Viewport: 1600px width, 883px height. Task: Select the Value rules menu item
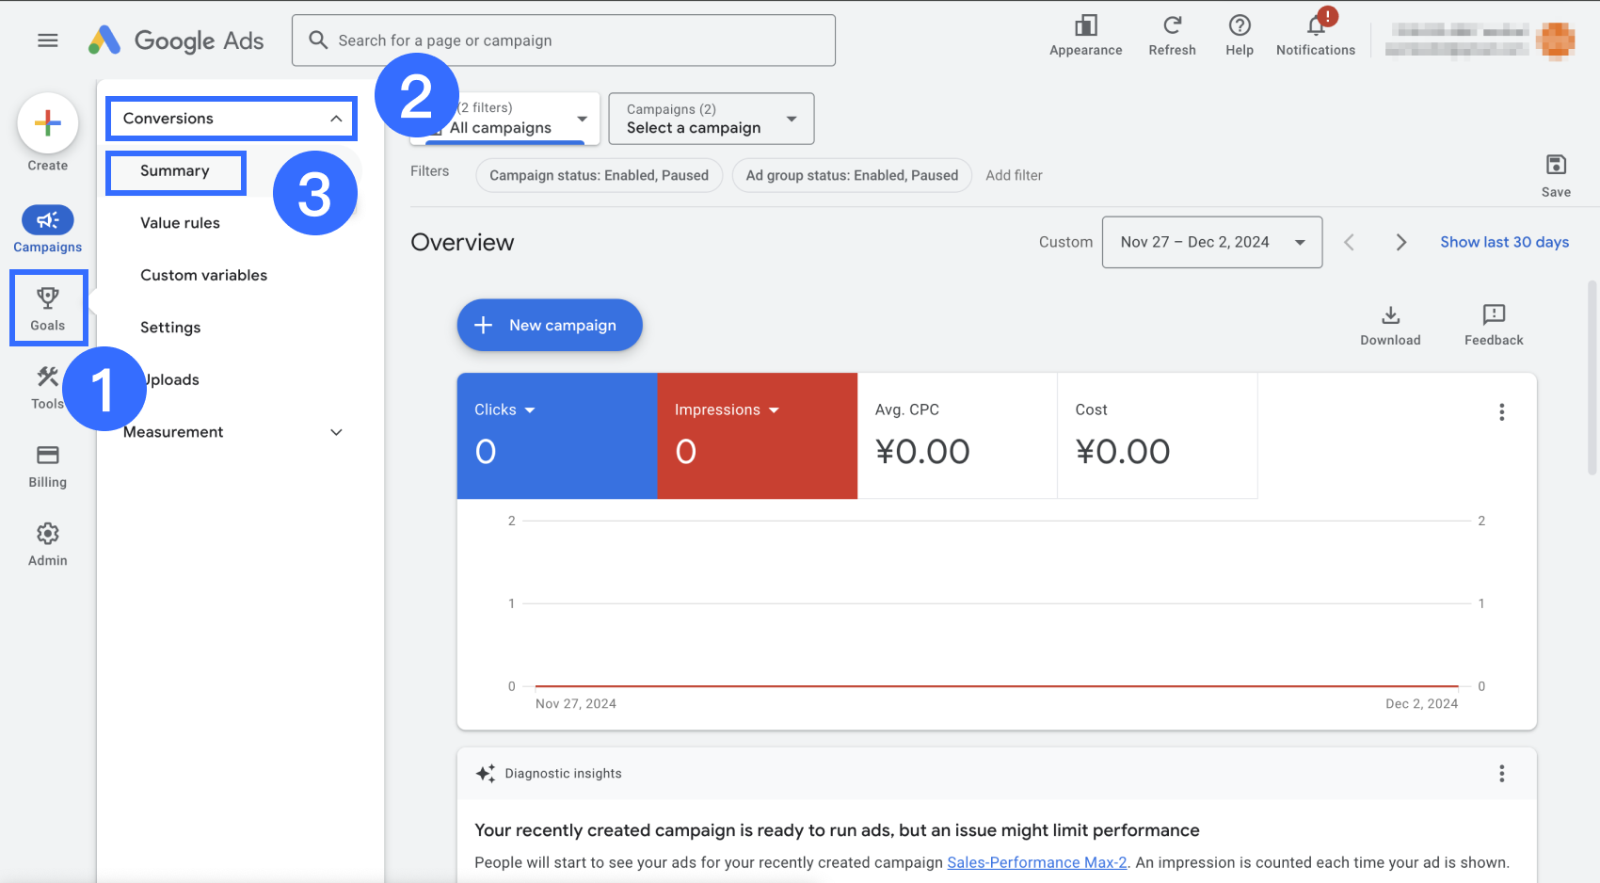click(x=180, y=223)
